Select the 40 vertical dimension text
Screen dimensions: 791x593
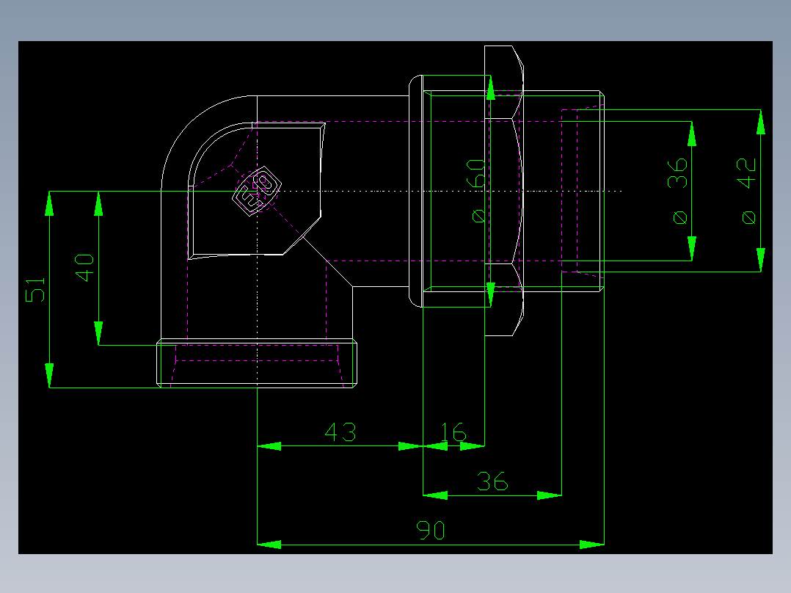coord(84,268)
